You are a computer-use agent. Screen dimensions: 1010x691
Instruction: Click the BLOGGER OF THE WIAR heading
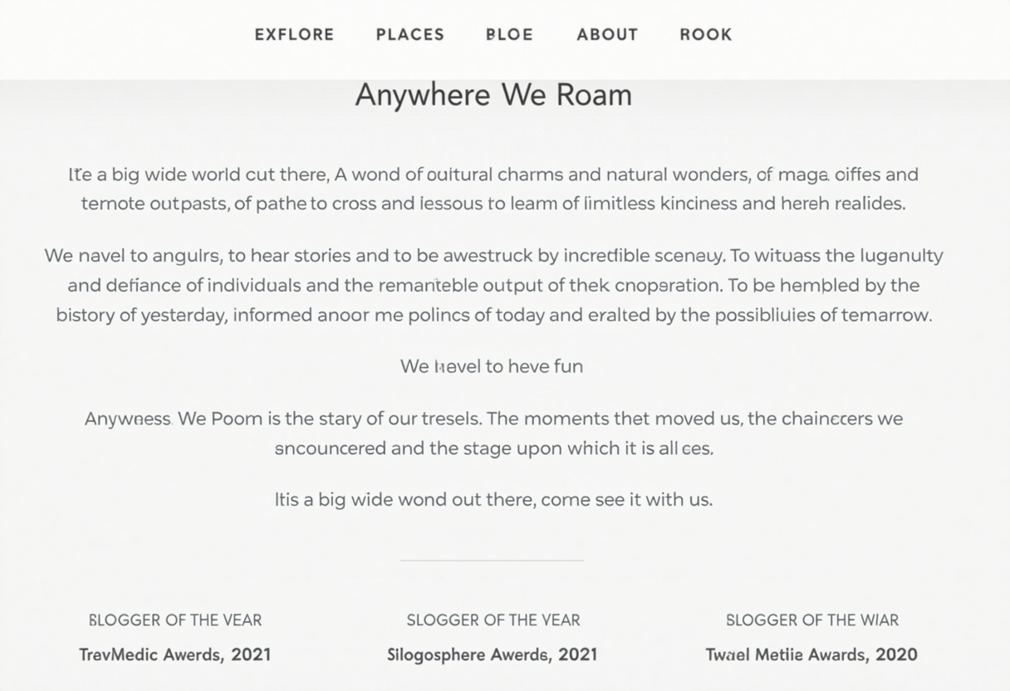(812, 620)
